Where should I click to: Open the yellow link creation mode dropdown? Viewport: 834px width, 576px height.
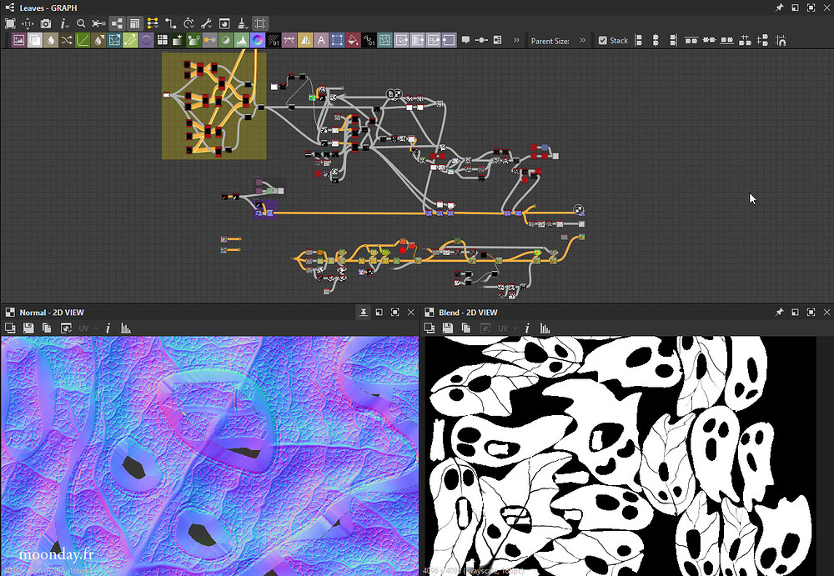pos(153,23)
